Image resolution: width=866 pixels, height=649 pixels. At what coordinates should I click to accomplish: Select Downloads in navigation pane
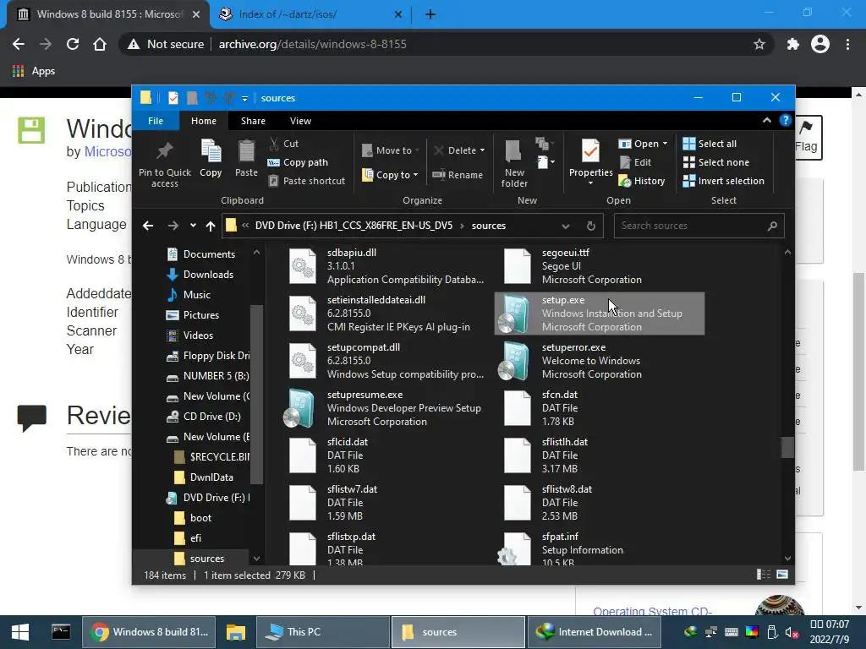[200, 275]
